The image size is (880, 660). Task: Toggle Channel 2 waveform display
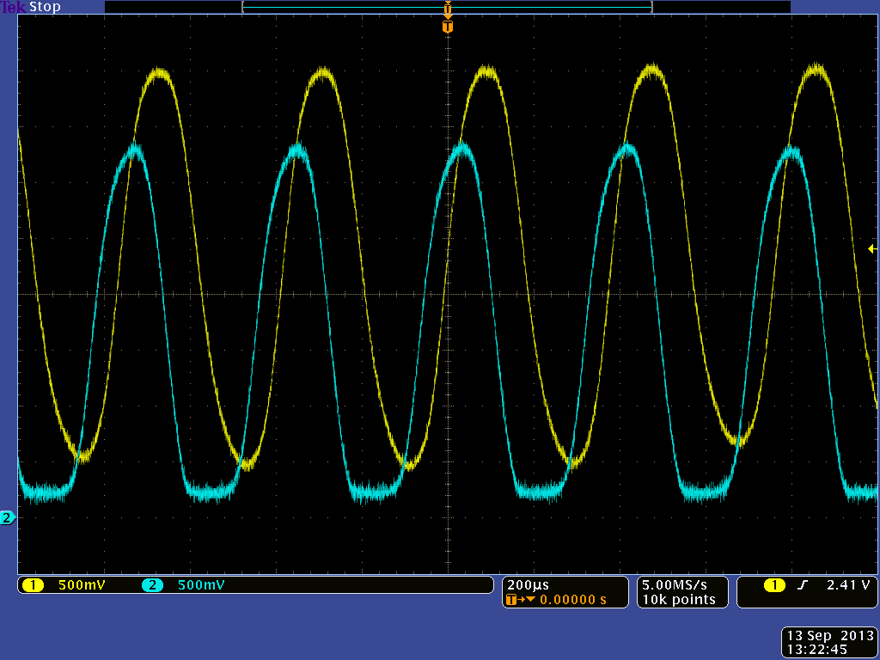153,584
